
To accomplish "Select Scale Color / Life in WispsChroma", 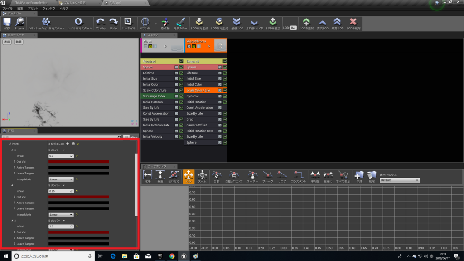I will coord(198,90).
